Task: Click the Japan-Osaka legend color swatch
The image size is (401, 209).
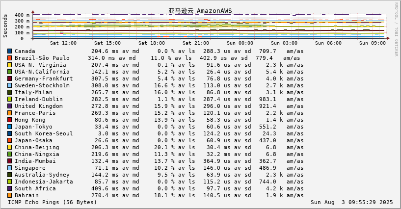Action: (x=10, y=140)
